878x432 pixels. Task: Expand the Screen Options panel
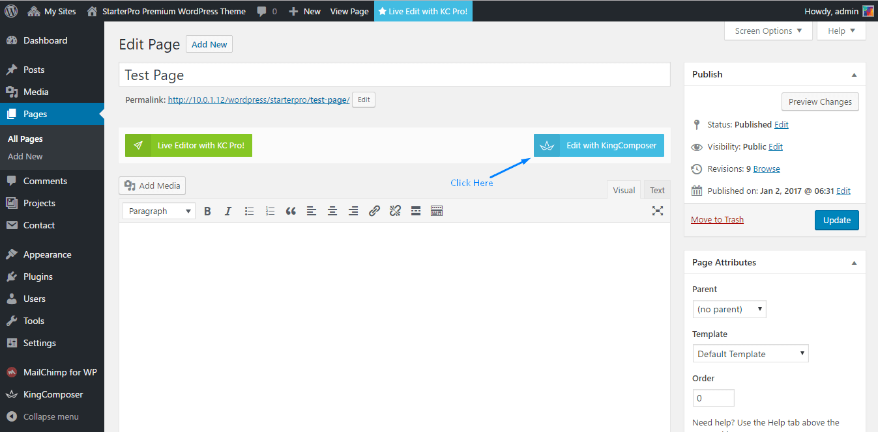[768, 31]
